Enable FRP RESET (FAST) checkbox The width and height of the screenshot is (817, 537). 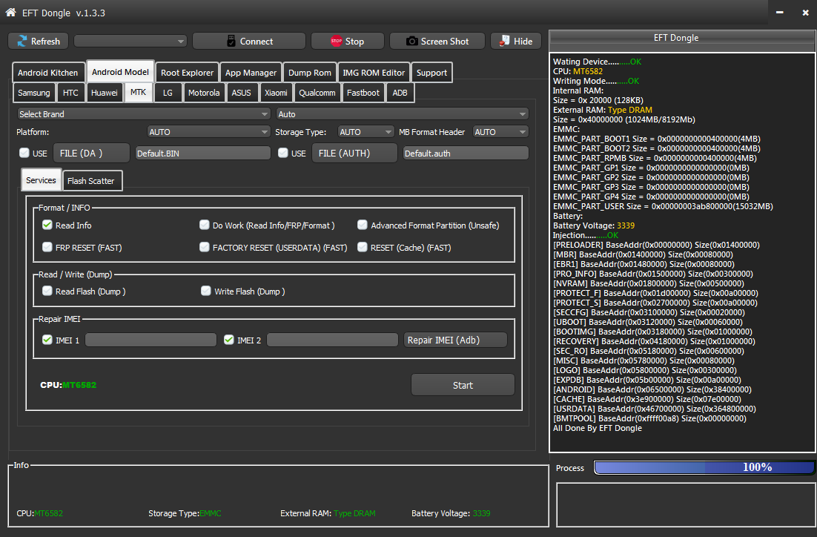pyautogui.click(x=47, y=247)
